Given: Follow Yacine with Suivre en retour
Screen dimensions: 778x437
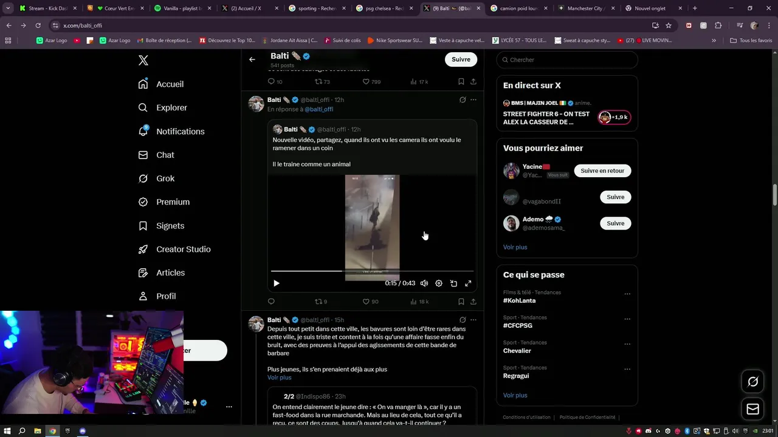Looking at the screenshot, I should point(602,171).
